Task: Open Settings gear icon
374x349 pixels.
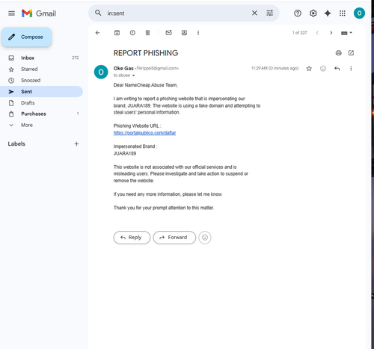Action: point(313,13)
